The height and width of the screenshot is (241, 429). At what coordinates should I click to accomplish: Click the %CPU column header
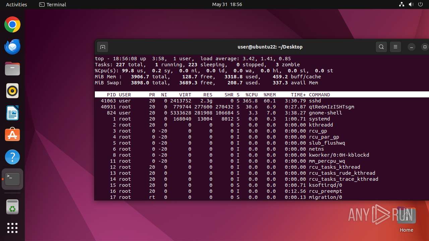pyautogui.click(x=252, y=95)
